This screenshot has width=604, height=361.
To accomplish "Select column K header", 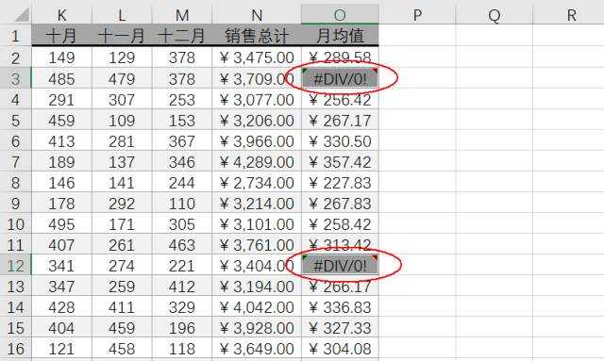I will click(61, 15).
